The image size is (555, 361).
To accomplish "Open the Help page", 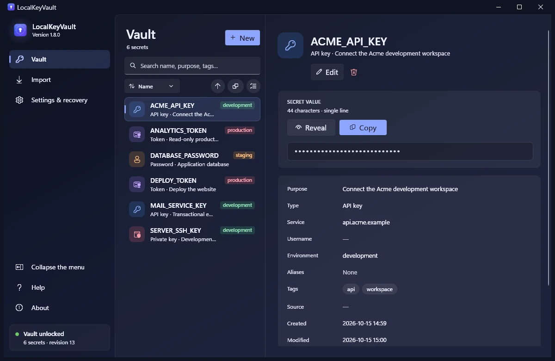I will pyautogui.click(x=60, y=287).
